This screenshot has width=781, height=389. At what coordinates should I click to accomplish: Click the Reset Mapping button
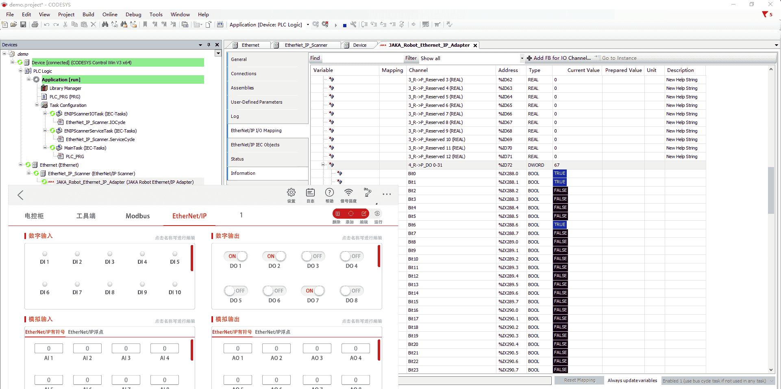[579, 380]
